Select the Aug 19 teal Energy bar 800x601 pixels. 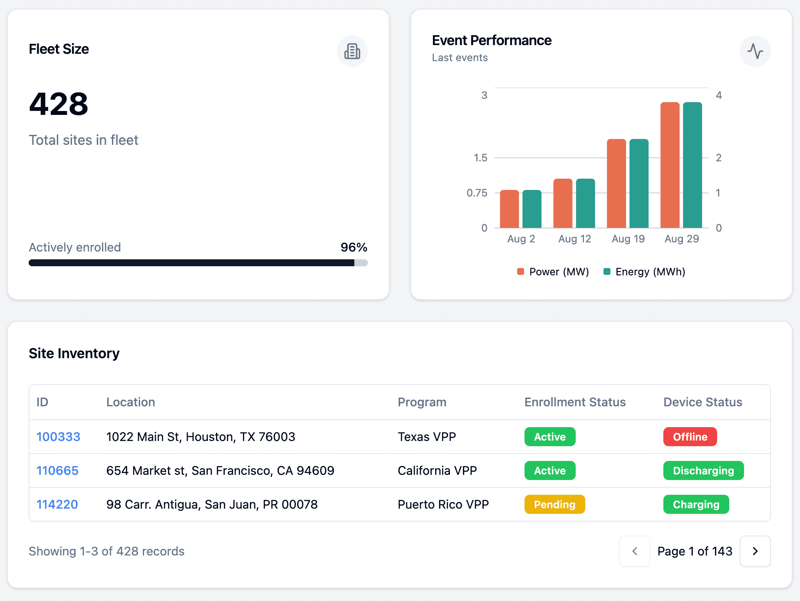[x=639, y=183]
